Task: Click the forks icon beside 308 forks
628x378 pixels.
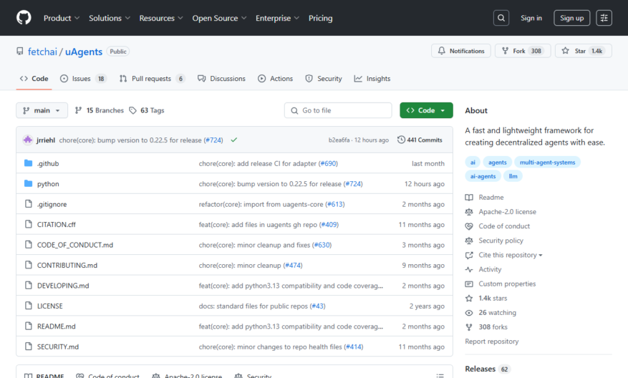Action: click(x=469, y=326)
